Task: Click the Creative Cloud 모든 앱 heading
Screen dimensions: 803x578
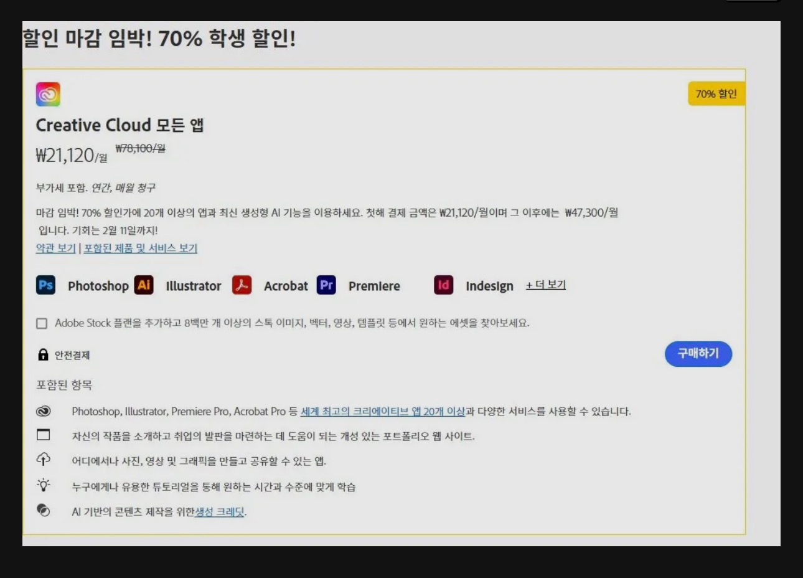Action: (120, 125)
